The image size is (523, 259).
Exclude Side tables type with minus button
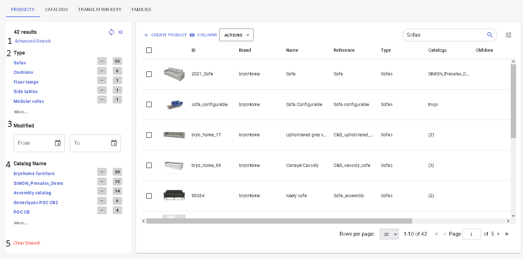102,90
